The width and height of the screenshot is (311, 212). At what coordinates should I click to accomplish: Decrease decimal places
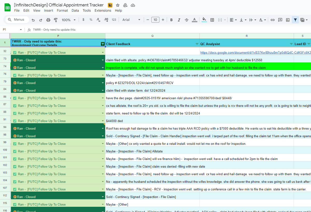pos(98,20)
